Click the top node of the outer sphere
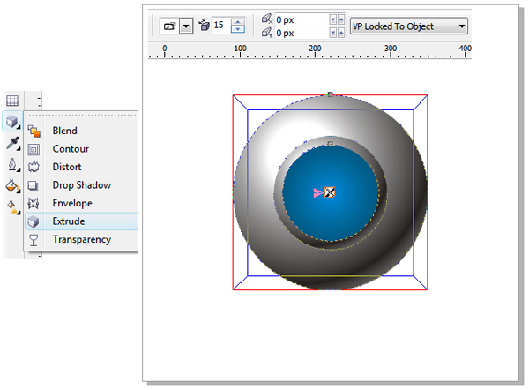 coord(331,94)
